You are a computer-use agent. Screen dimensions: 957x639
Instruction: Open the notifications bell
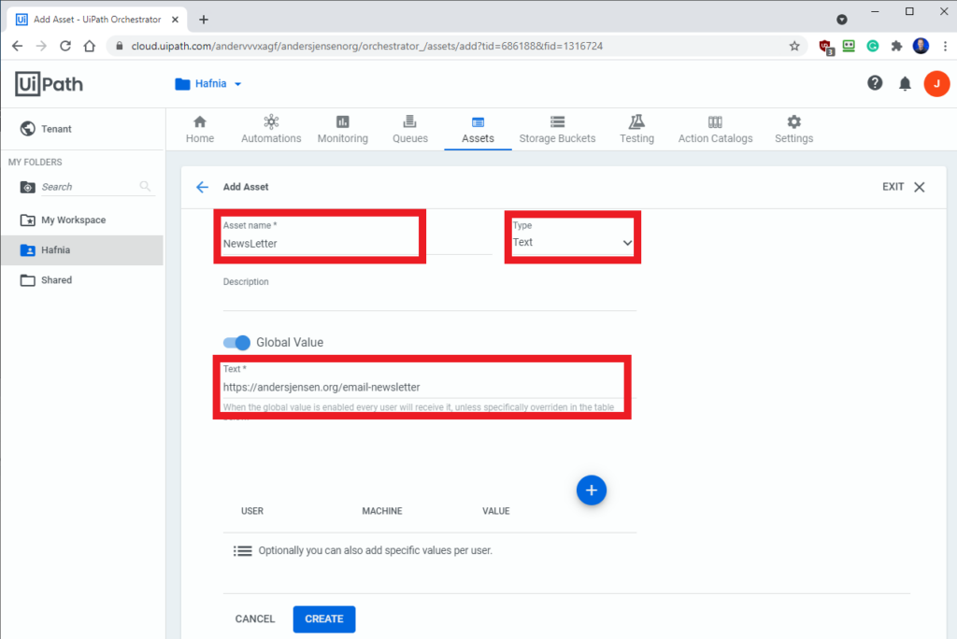click(905, 84)
